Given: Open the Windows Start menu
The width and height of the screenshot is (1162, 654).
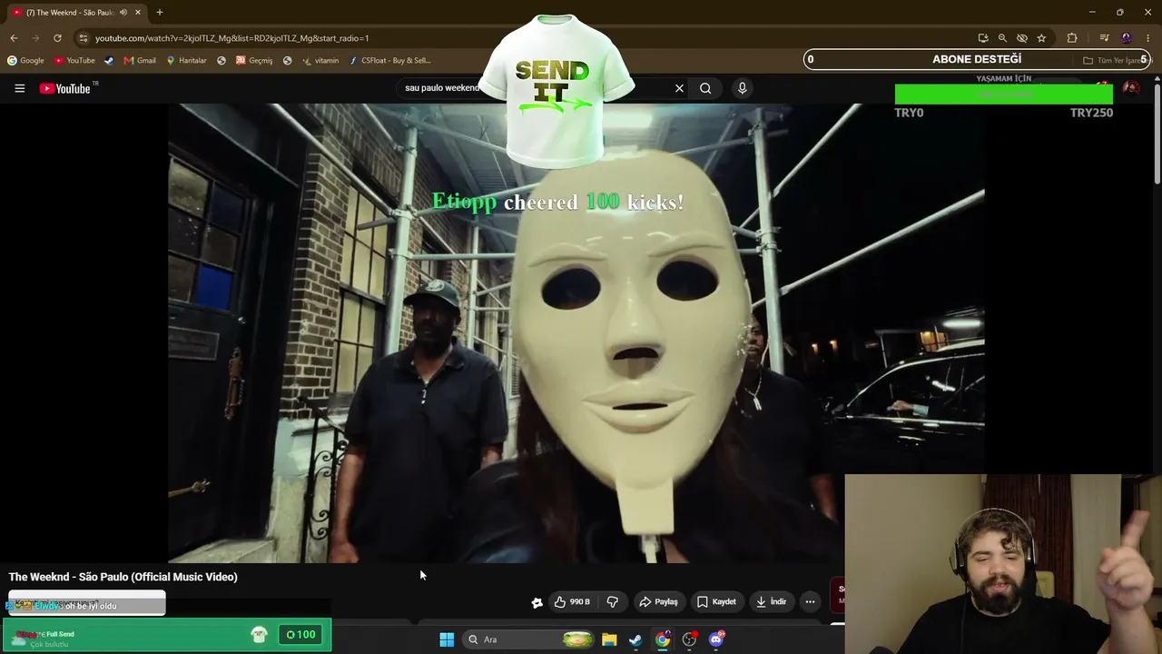Looking at the screenshot, I should (x=447, y=639).
